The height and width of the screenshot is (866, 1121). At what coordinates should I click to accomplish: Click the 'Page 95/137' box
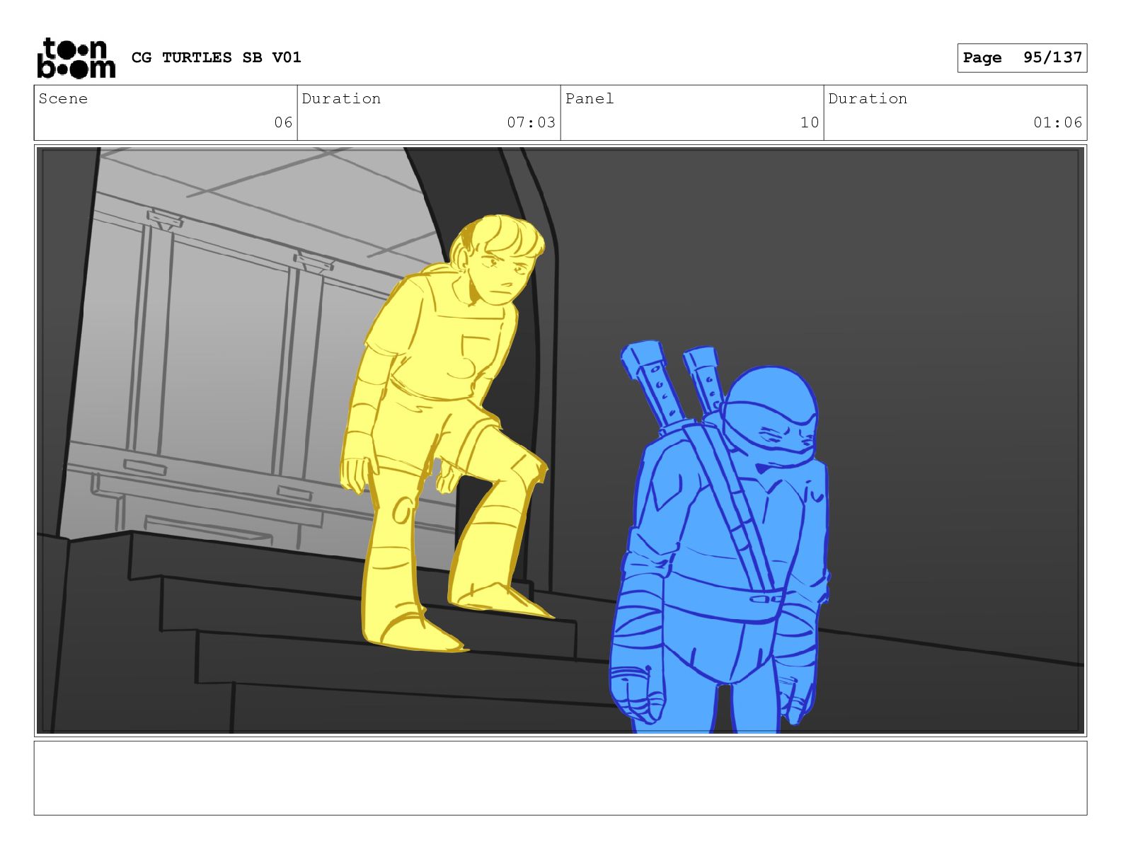tap(1022, 58)
